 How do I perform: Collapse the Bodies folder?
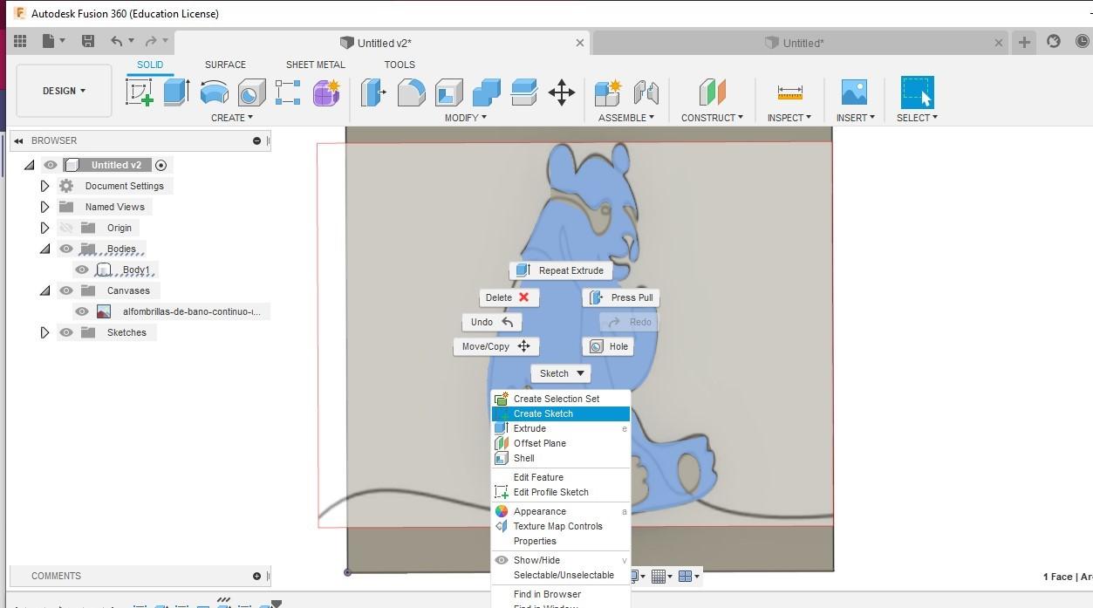click(44, 249)
